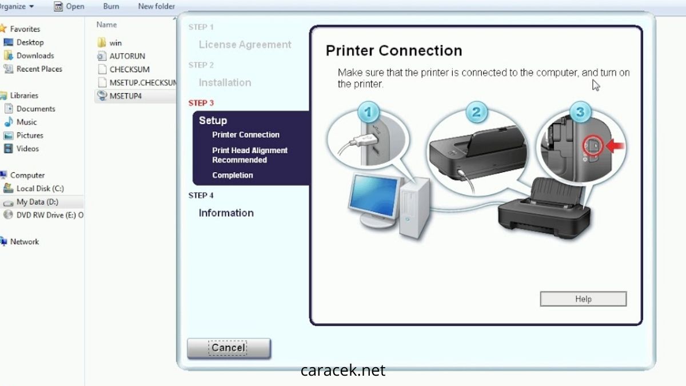Open Documents library in sidebar
Image resolution: width=686 pixels, height=386 pixels.
(35, 109)
